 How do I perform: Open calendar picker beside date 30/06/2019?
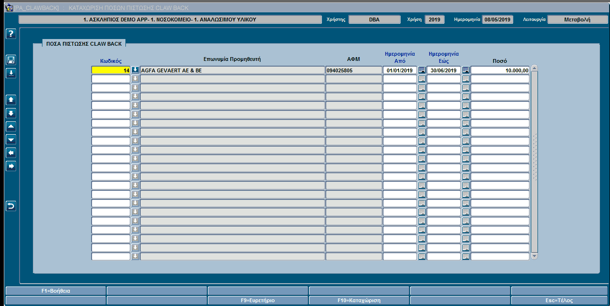point(465,70)
